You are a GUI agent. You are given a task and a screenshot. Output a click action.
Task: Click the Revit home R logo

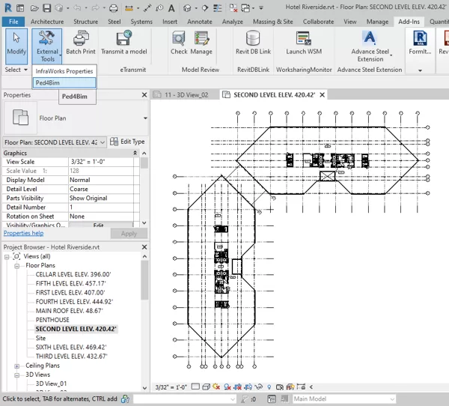(x=8, y=8)
